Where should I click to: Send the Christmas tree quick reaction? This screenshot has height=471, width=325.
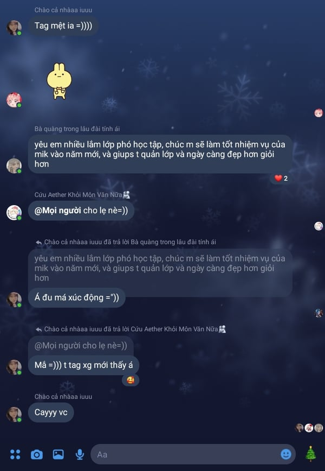(310, 454)
